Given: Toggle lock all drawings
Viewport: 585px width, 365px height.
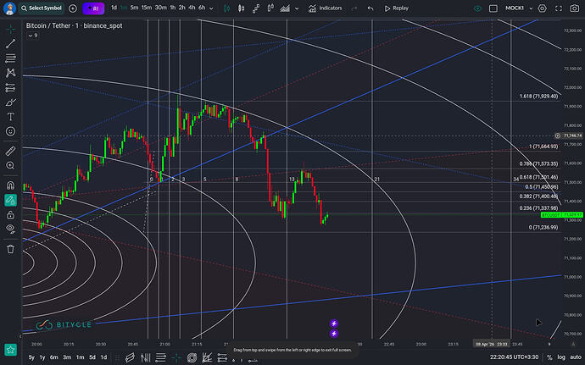Looking at the screenshot, I should 10,215.
